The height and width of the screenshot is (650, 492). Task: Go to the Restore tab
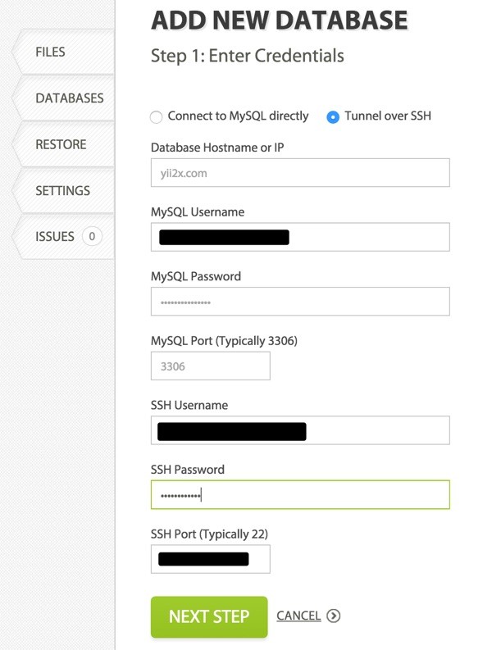pos(63,145)
